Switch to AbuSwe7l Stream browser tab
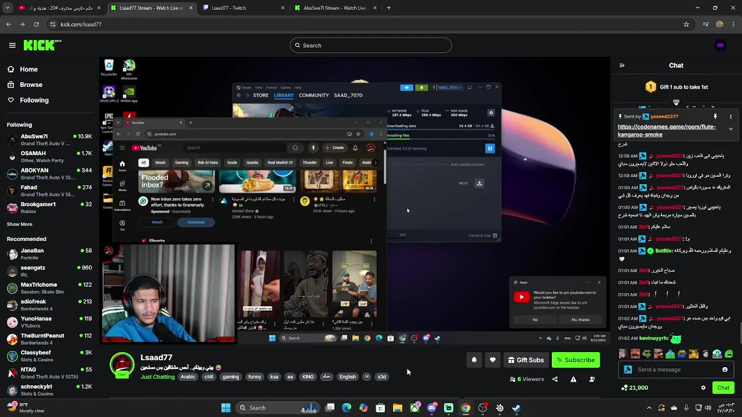This screenshot has width=742, height=417. point(336,8)
